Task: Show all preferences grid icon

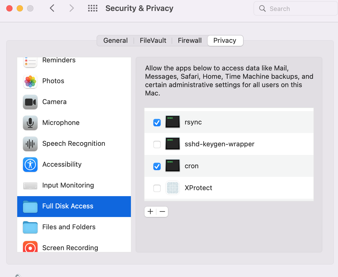Action: [93, 8]
